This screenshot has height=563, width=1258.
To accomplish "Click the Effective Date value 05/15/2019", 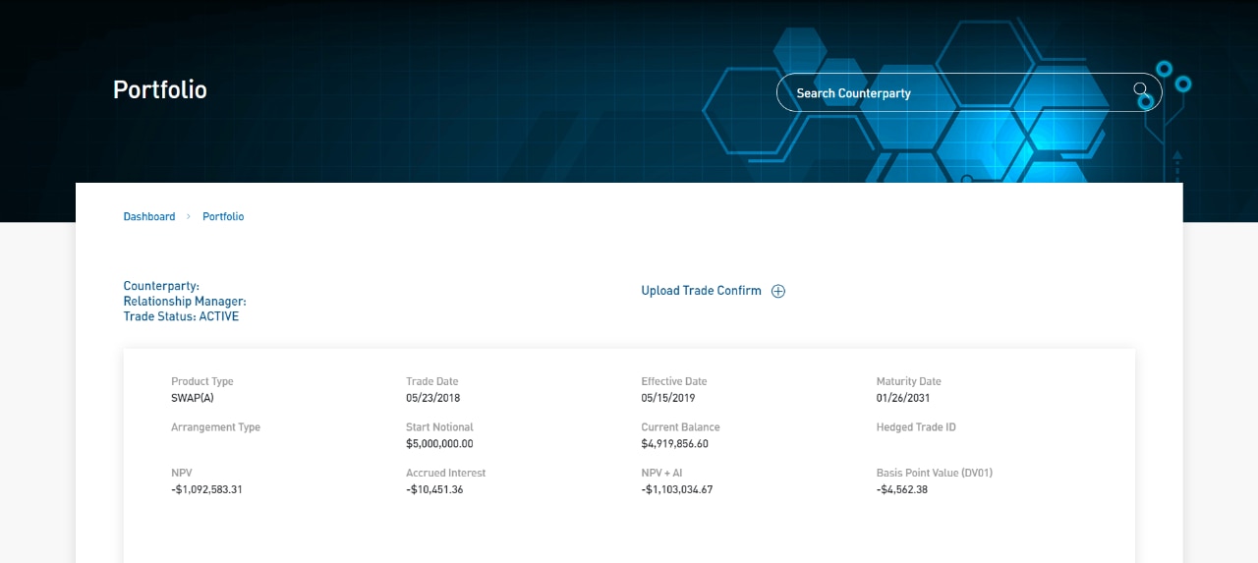I will (x=668, y=399).
